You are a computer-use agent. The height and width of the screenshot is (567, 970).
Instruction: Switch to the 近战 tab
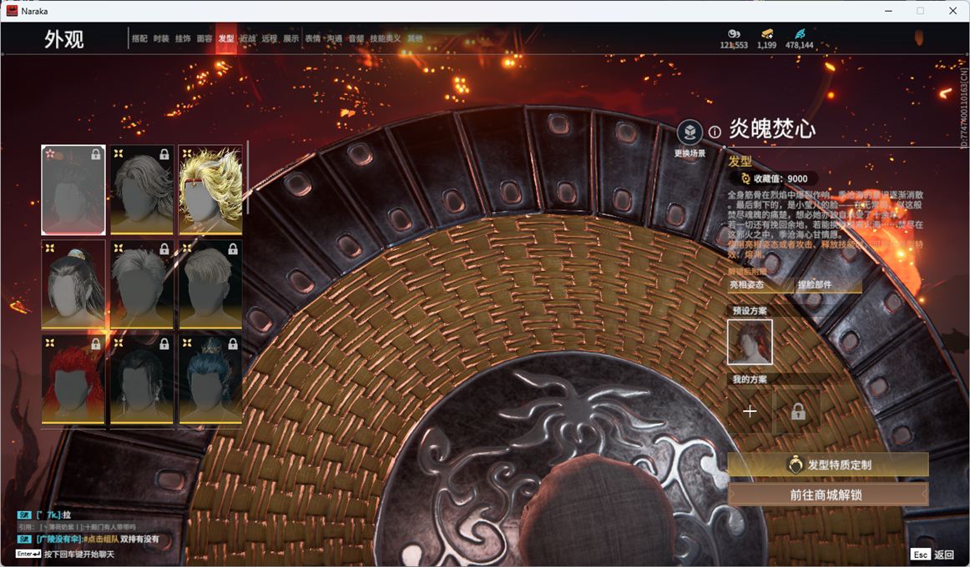click(247, 38)
